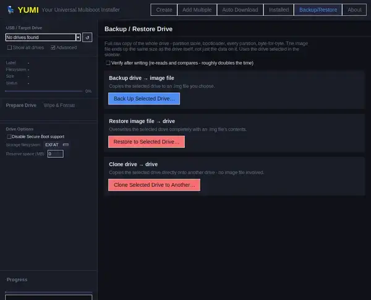The width and height of the screenshot is (371, 300).
Task: Click Clone Selected Drive to Another button
Action: tap(154, 185)
